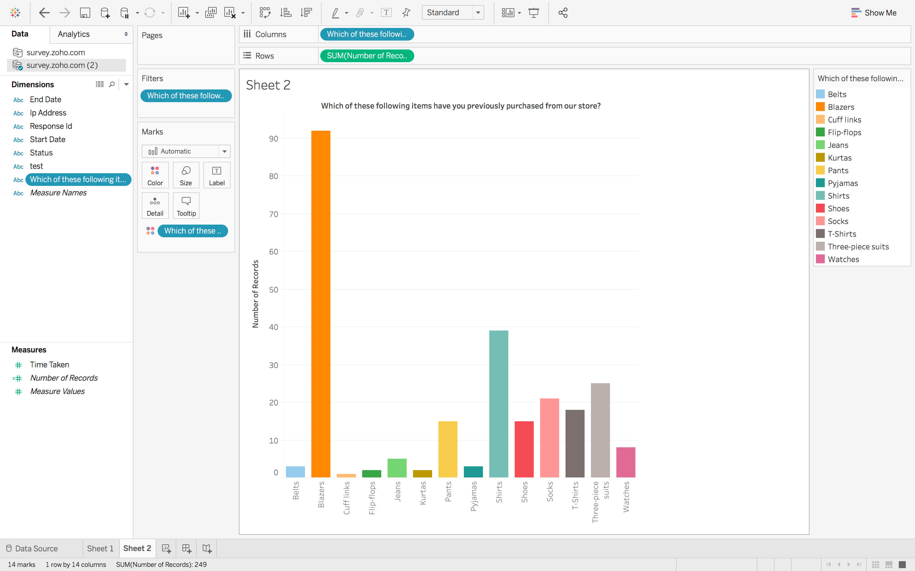The width and height of the screenshot is (915, 571).
Task: Click the Tooltip button in Marks card
Action: [186, 206]
